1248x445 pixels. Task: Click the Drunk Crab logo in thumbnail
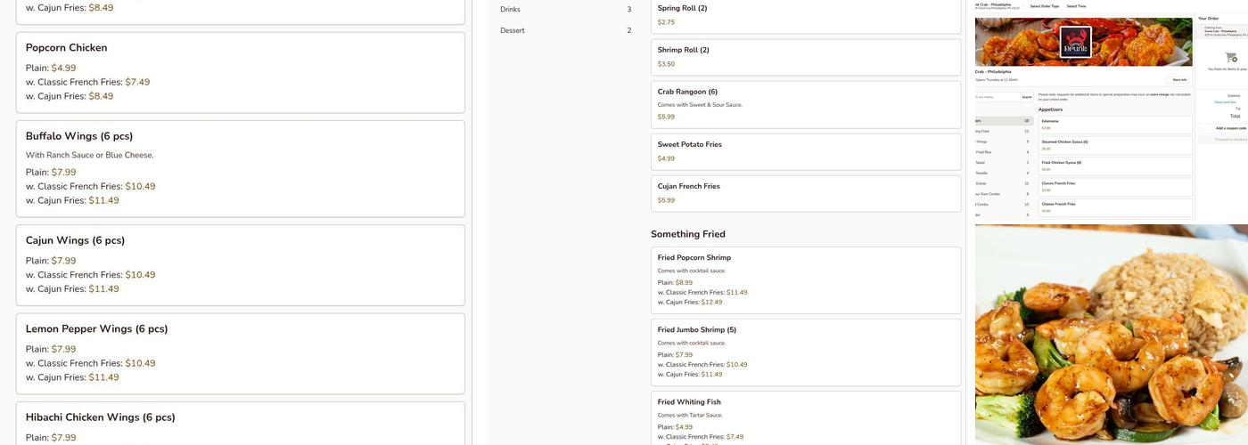point(1075,42)
